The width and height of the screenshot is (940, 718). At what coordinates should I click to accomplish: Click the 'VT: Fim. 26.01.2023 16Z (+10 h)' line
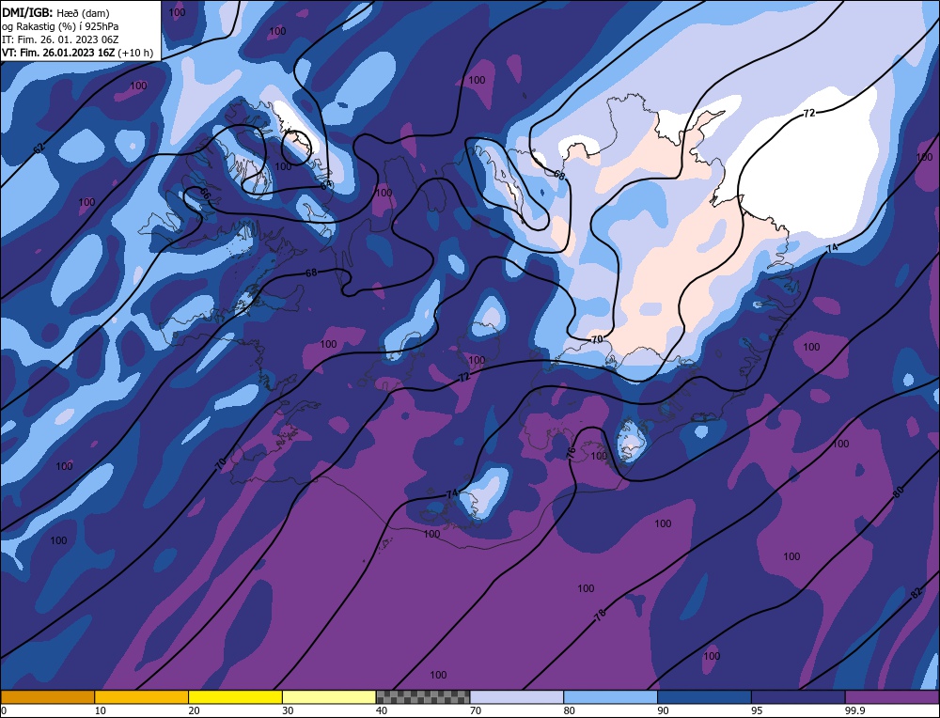pos(78,53)
